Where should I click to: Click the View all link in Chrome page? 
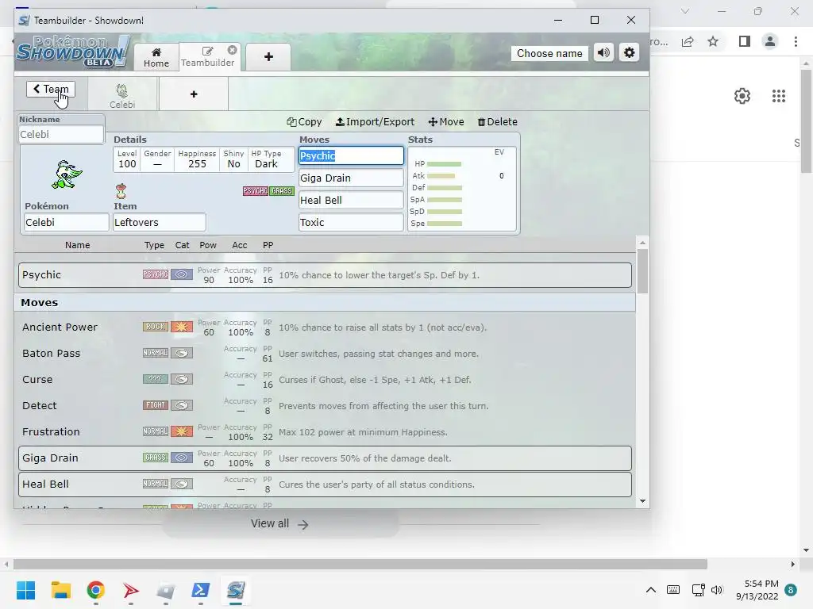tap(279, 523)
